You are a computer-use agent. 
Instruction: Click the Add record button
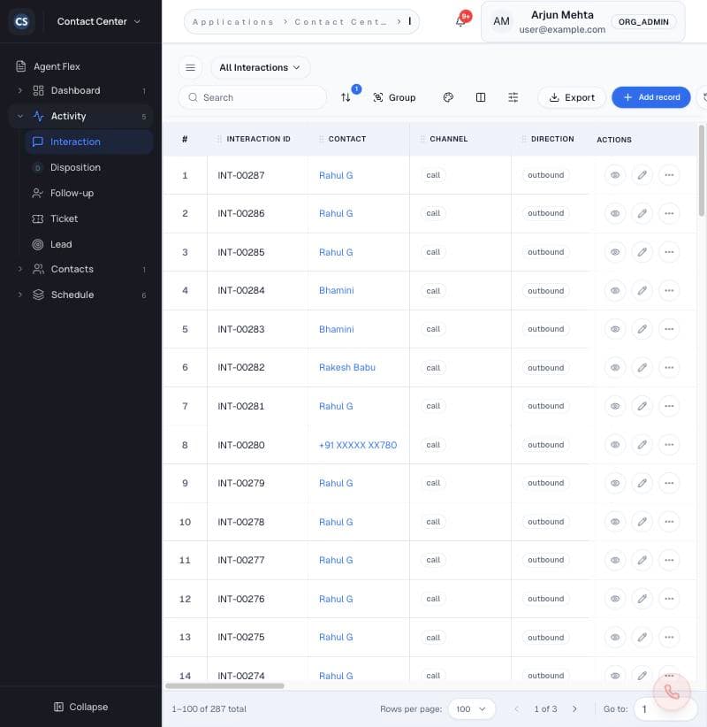[651, 97]
